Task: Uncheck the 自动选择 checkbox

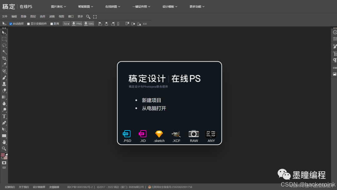Action: pos(11,24)
